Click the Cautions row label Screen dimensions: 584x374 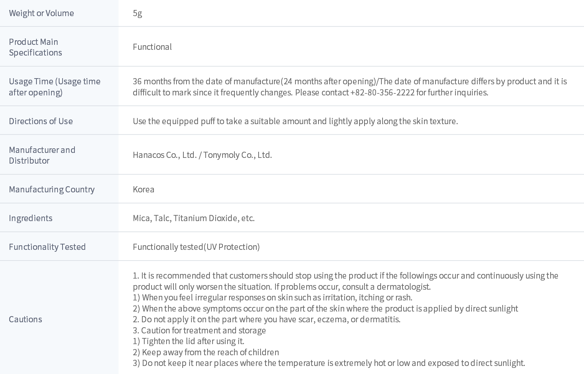point(25,319)
